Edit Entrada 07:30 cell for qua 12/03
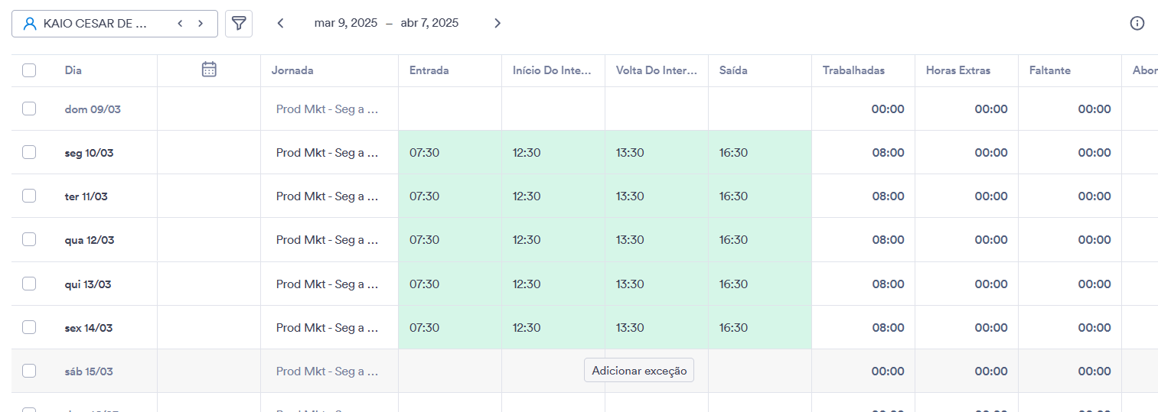Viewport: 1158px width, 412px height. pos(450,240)
